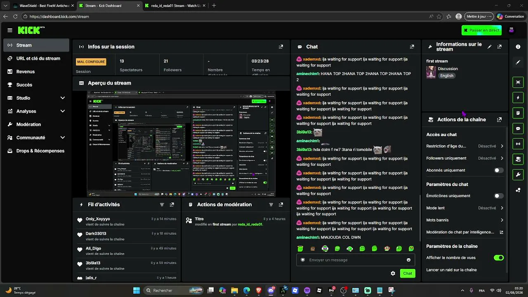Open Restriction d'âge settings chevron

[x=502, y=146]
